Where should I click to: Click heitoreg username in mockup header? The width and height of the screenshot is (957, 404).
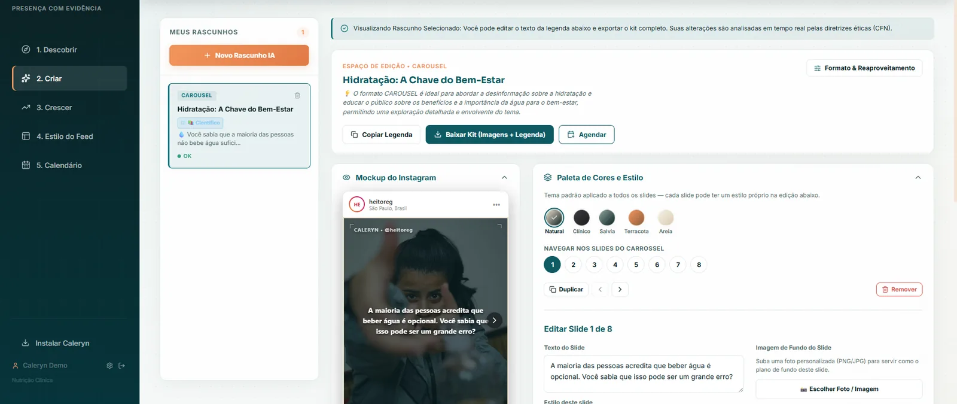pyautogui.click(x=381, y=202)
